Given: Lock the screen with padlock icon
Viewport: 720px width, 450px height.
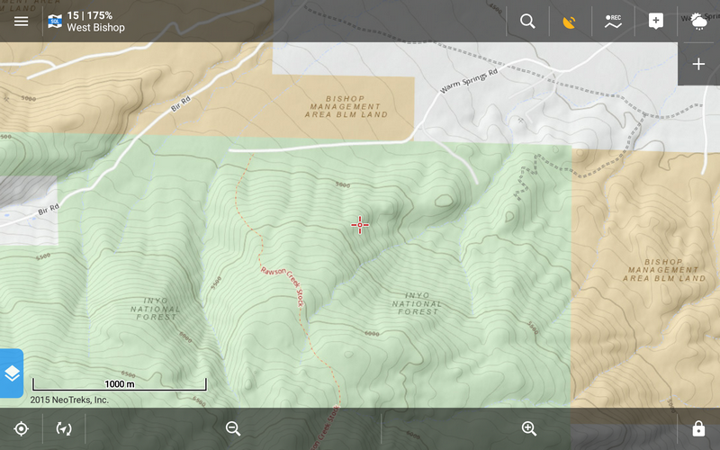Looking at the screenshot, I should pos(698,428).
